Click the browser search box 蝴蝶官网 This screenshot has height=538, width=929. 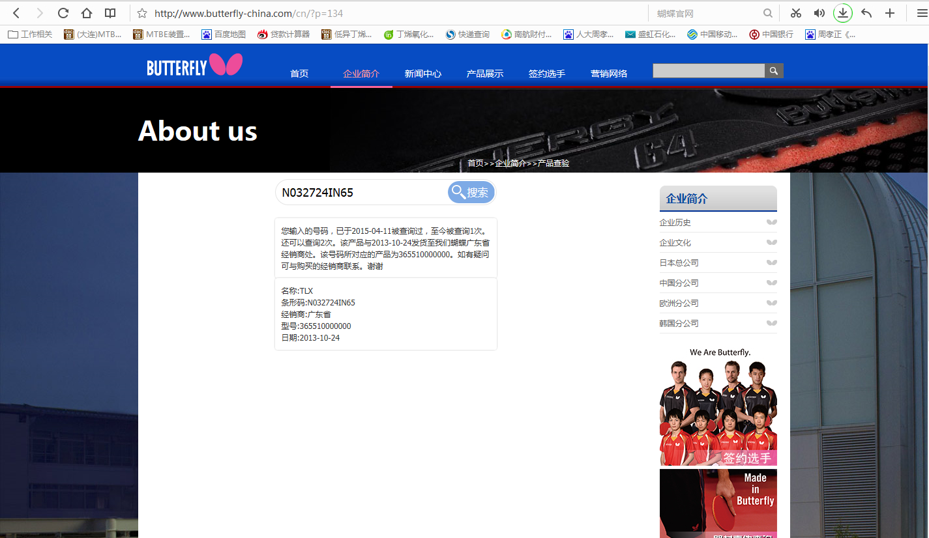coord(707,13)
